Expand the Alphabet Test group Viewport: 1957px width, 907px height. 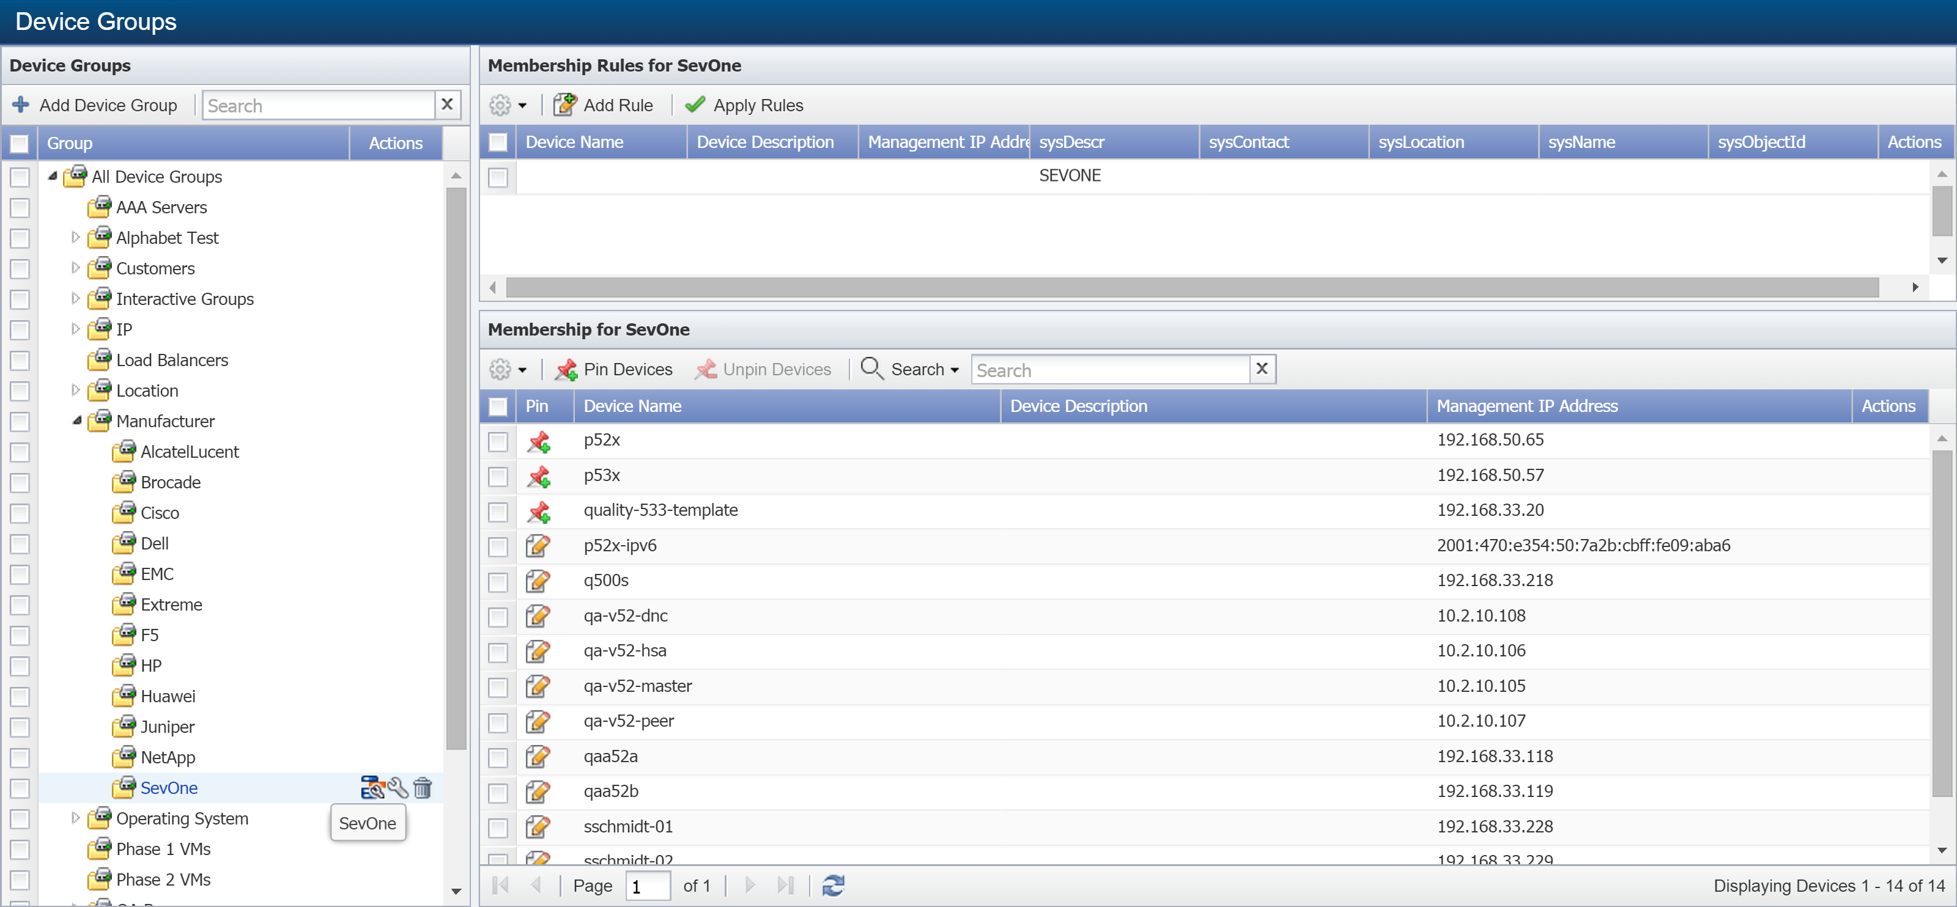click(75, 237)
